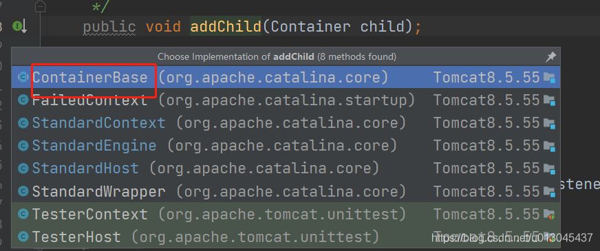Image resolution: width=600 pixels, height=251 pixels.
Task: Select FailedContext in the implementations list
Action: (x=286, y=100)
